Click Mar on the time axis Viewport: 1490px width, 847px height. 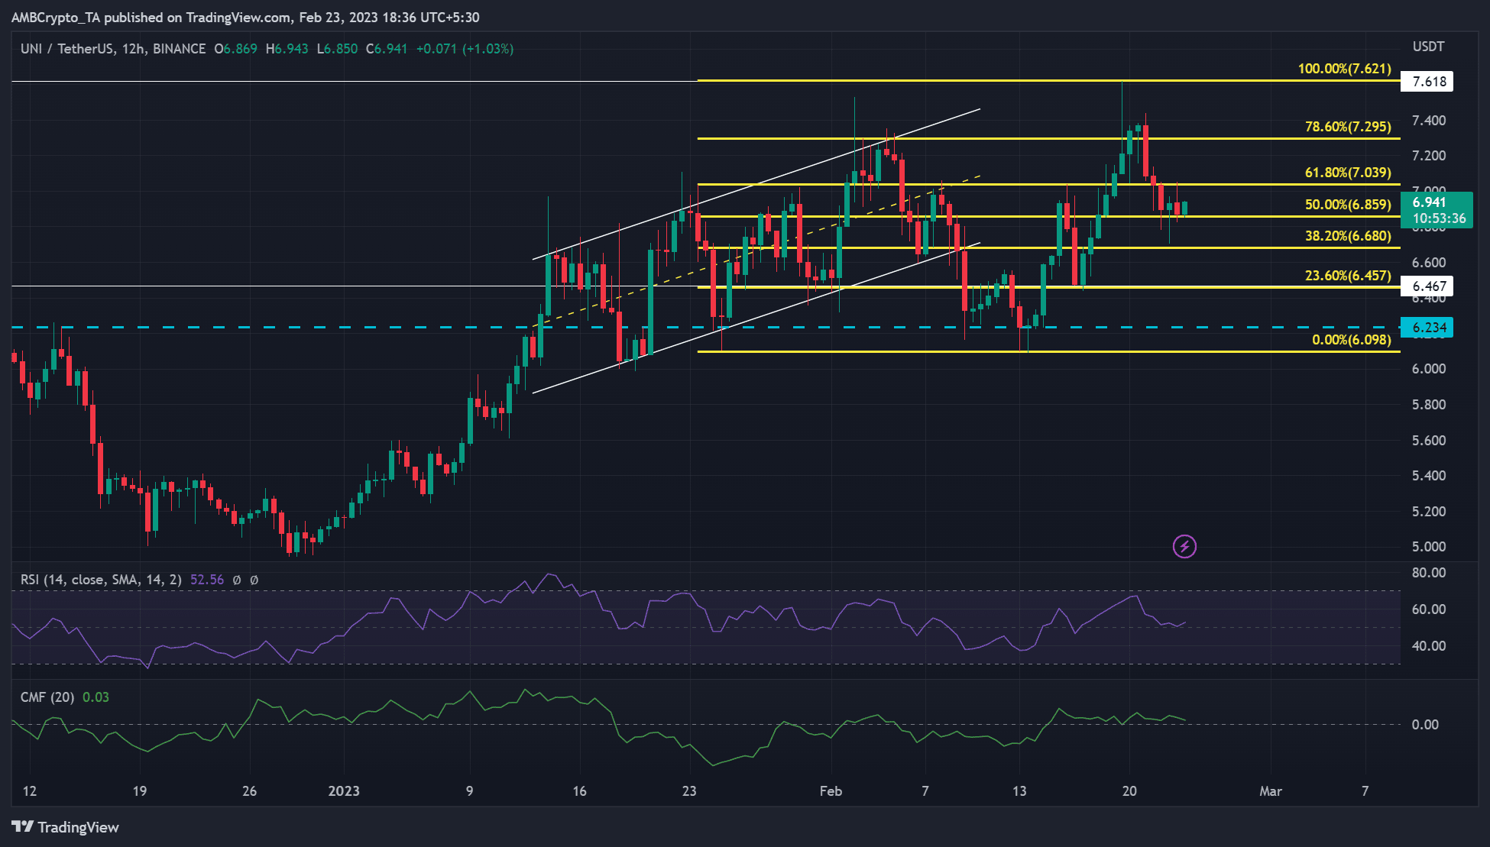click(x=1271, y=792)
